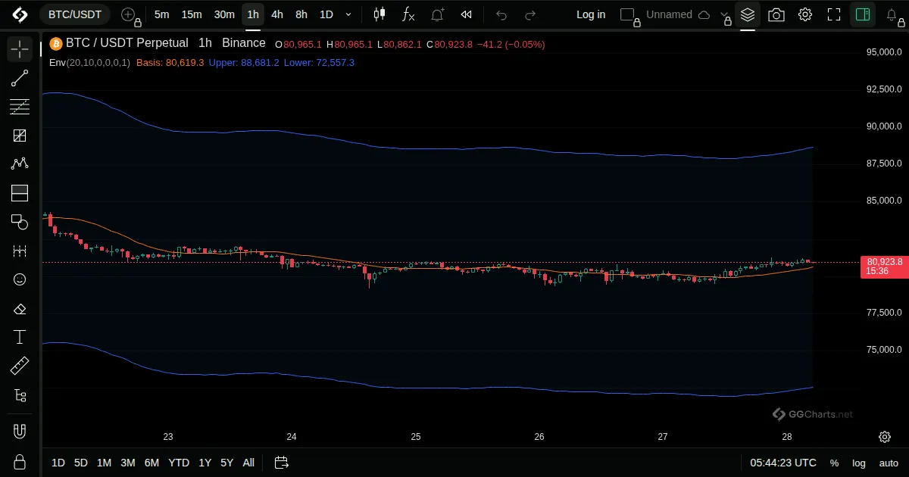Viewport: 909px width, 477px height.
Task: Click the current price label 80,923.8
Action: click(885, 262)
